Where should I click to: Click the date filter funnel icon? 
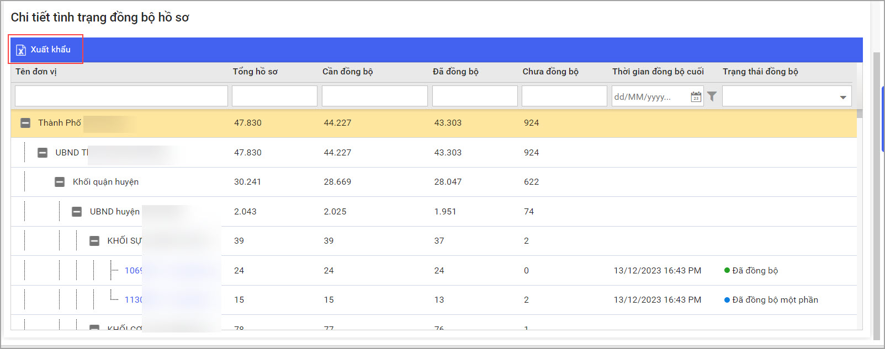click(x=712, y=96)
